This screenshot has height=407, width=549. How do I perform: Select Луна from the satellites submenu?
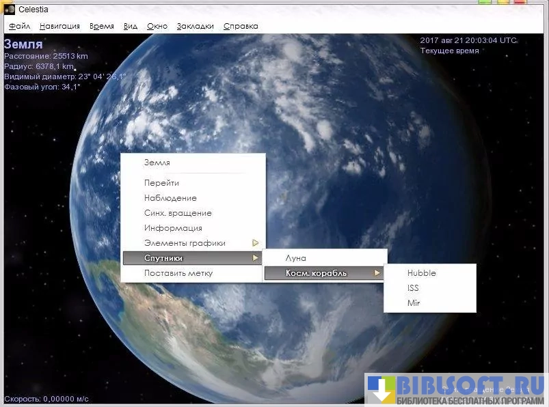(x=295, y=258)
